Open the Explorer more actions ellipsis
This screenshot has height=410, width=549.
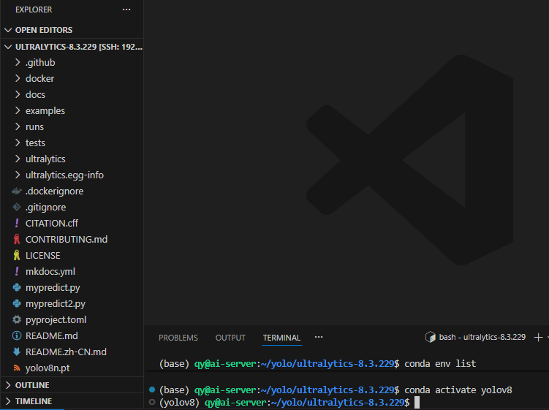(x=126, y=10)
